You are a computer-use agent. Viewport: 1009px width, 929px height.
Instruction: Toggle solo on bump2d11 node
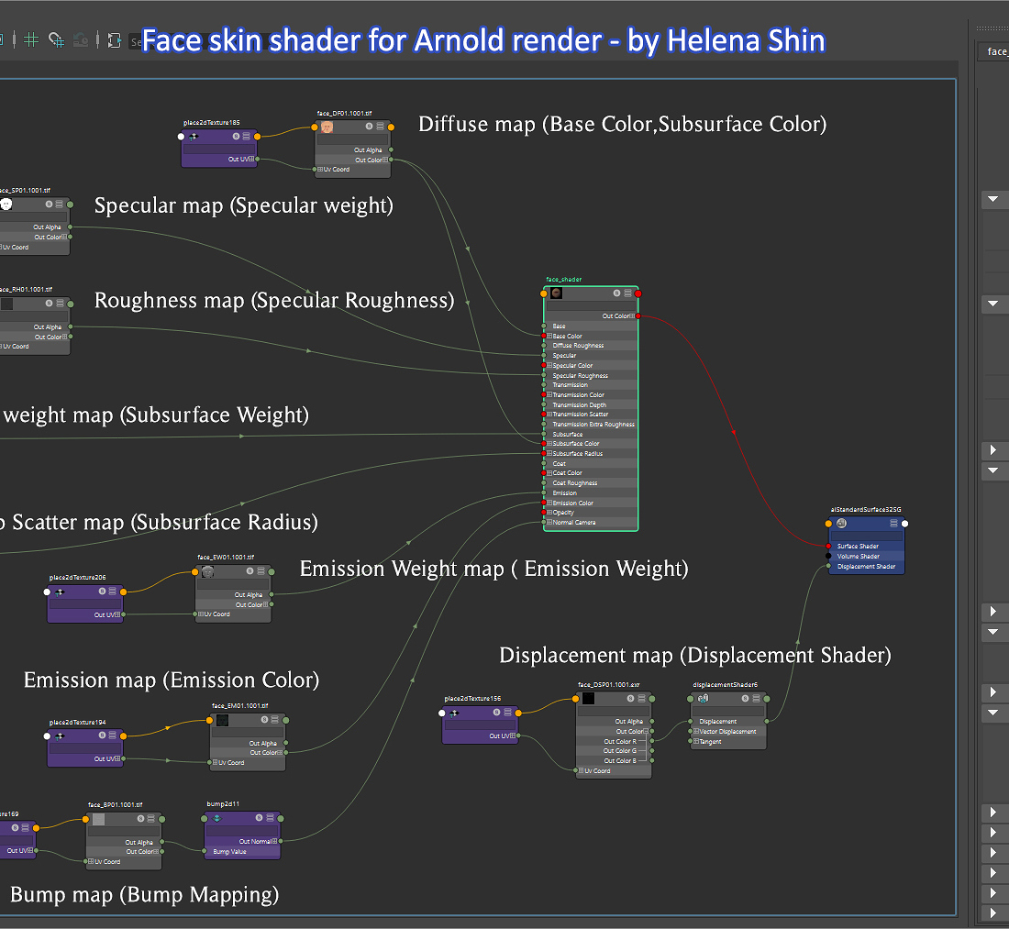(x=259, y=818)
